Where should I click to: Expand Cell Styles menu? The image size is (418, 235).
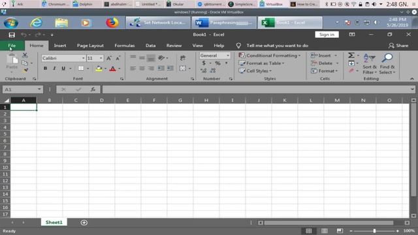click(255, 71)
